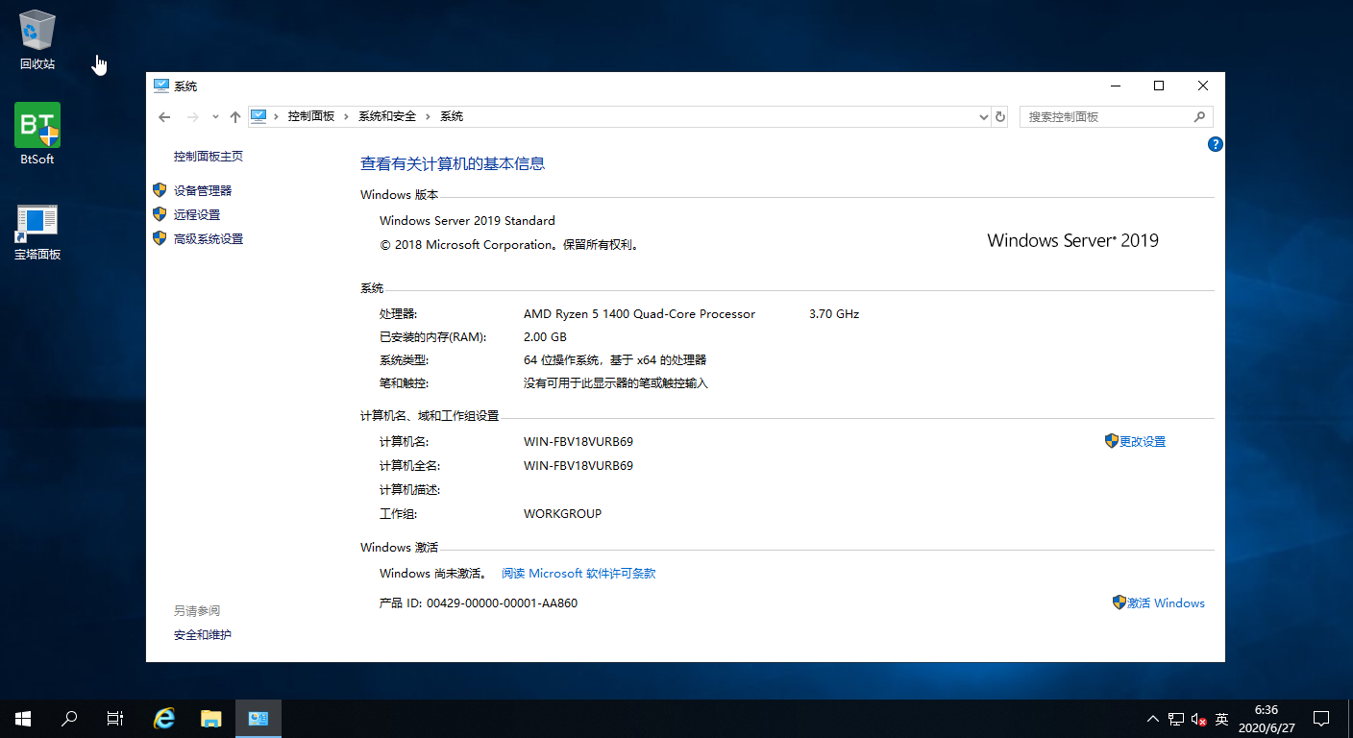Maximize the 系统 window
Viewport: 1353px width, 738px height.
pyautogui.click(x=1159, y=86)
